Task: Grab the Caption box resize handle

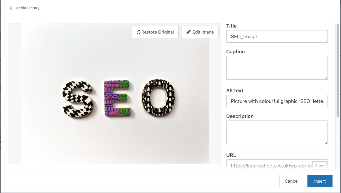Action: 326,78
